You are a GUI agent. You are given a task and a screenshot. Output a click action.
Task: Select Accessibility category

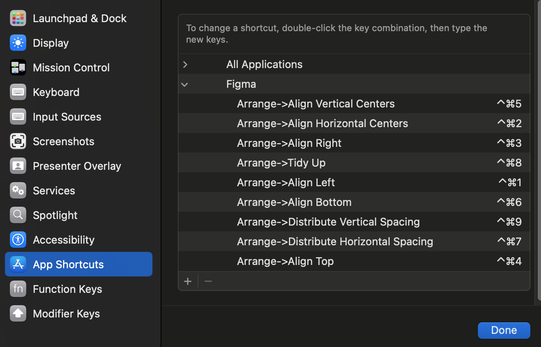click(x=79, y=240)
